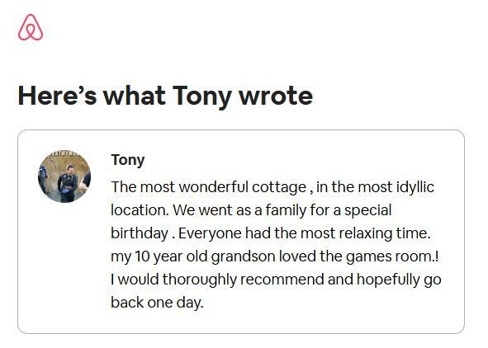The image size is (488, 348).
Task: Select the line "The most wonderful cottage"
Action: (272, 187)
